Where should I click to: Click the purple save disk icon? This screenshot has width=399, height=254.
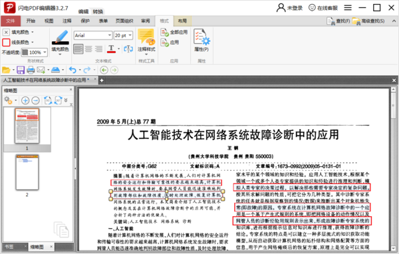click(x=21, y=70)
